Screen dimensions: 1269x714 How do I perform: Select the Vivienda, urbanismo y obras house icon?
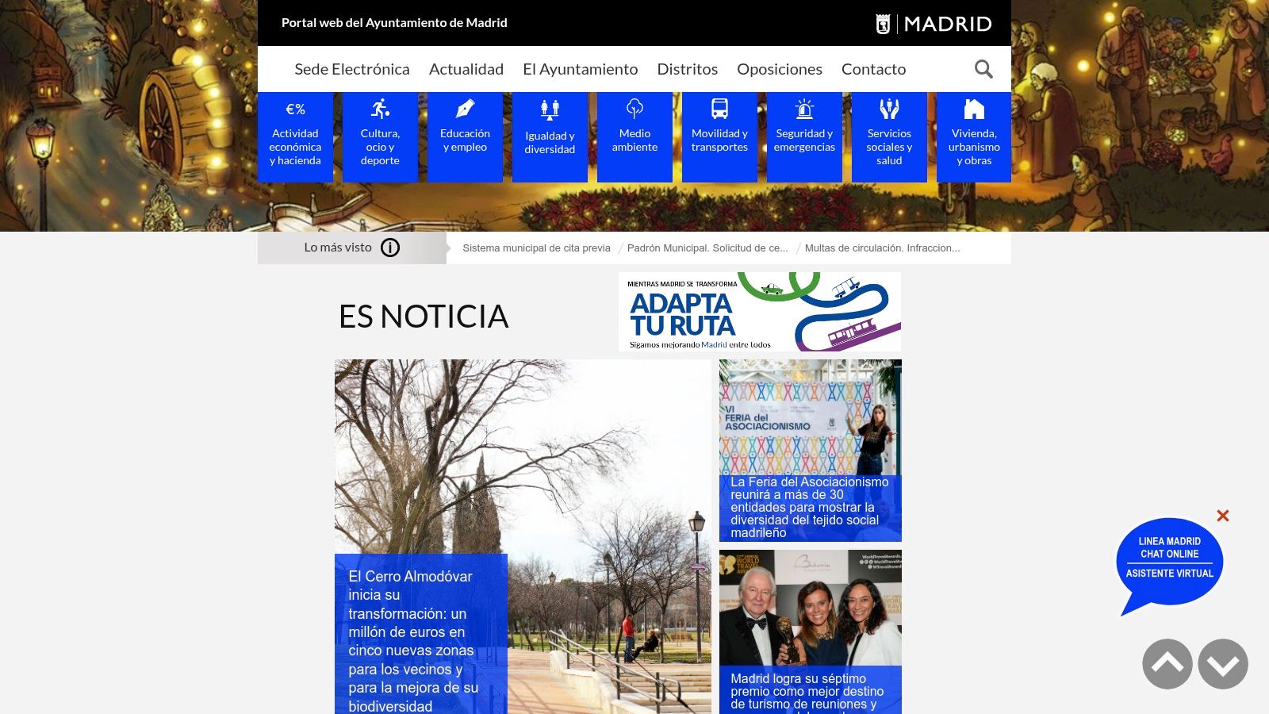pos(974,107)
